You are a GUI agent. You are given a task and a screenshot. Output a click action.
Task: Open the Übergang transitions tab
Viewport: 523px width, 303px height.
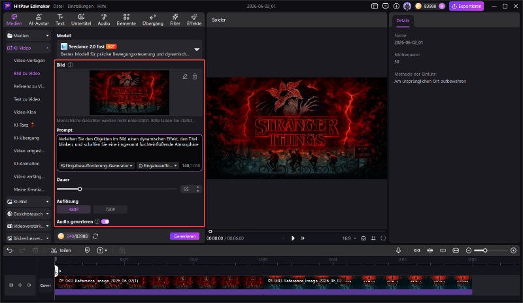click(x=153, y=20)
